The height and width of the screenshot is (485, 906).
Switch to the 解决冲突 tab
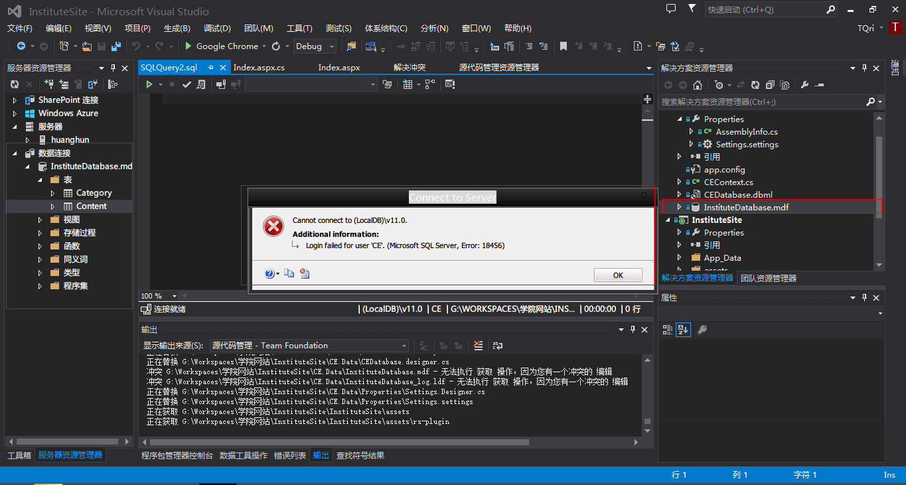[410, 68]
